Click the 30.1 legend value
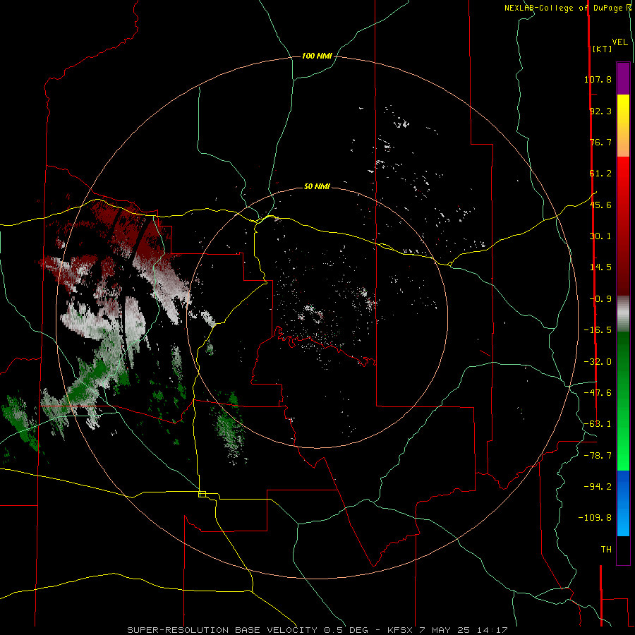This screenshot has width=635, height=635. (x=600, y=236)
